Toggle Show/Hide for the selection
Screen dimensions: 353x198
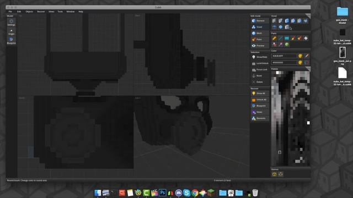coord(260,57)
